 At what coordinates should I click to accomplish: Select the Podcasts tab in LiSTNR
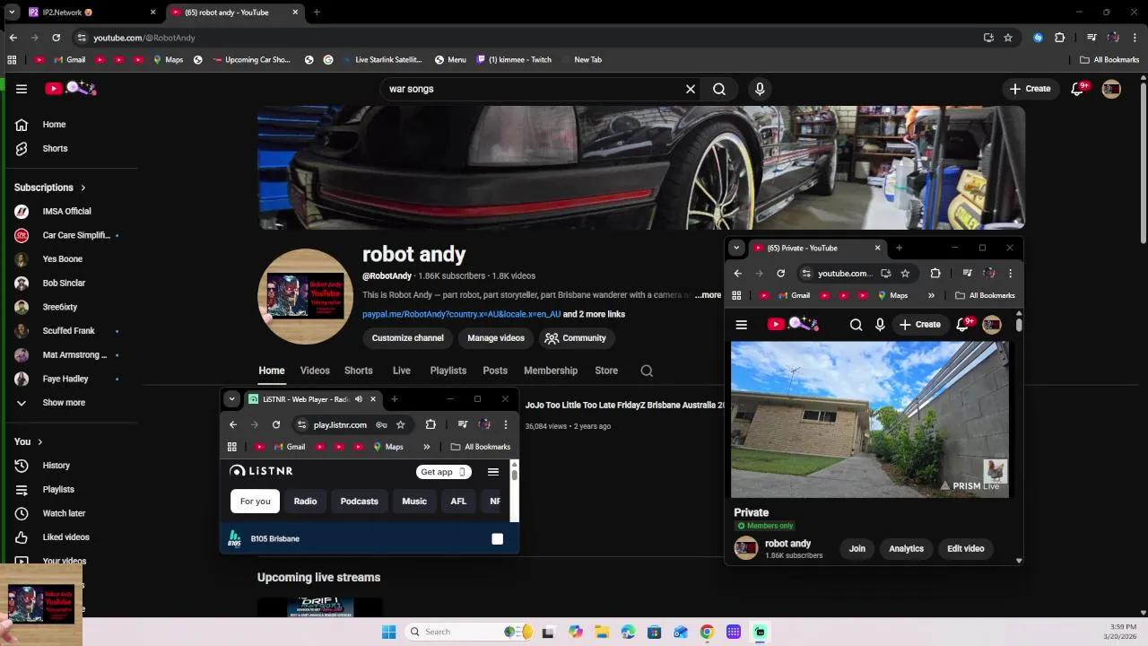[x=360, y=502]
